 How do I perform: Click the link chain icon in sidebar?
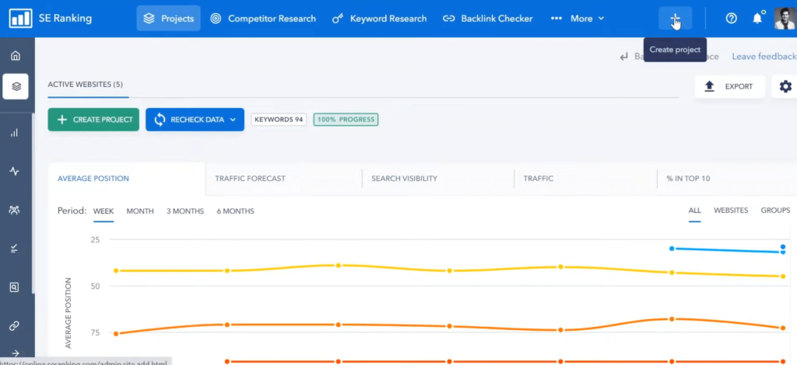[15, 325]
